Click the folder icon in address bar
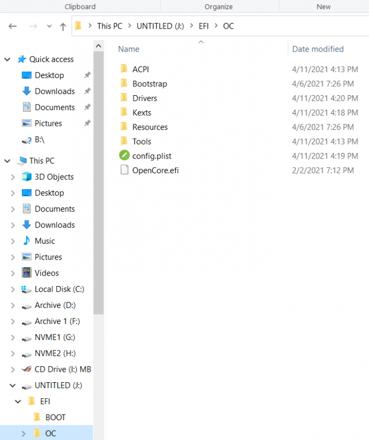369x440 pixels. click(79, 26)
